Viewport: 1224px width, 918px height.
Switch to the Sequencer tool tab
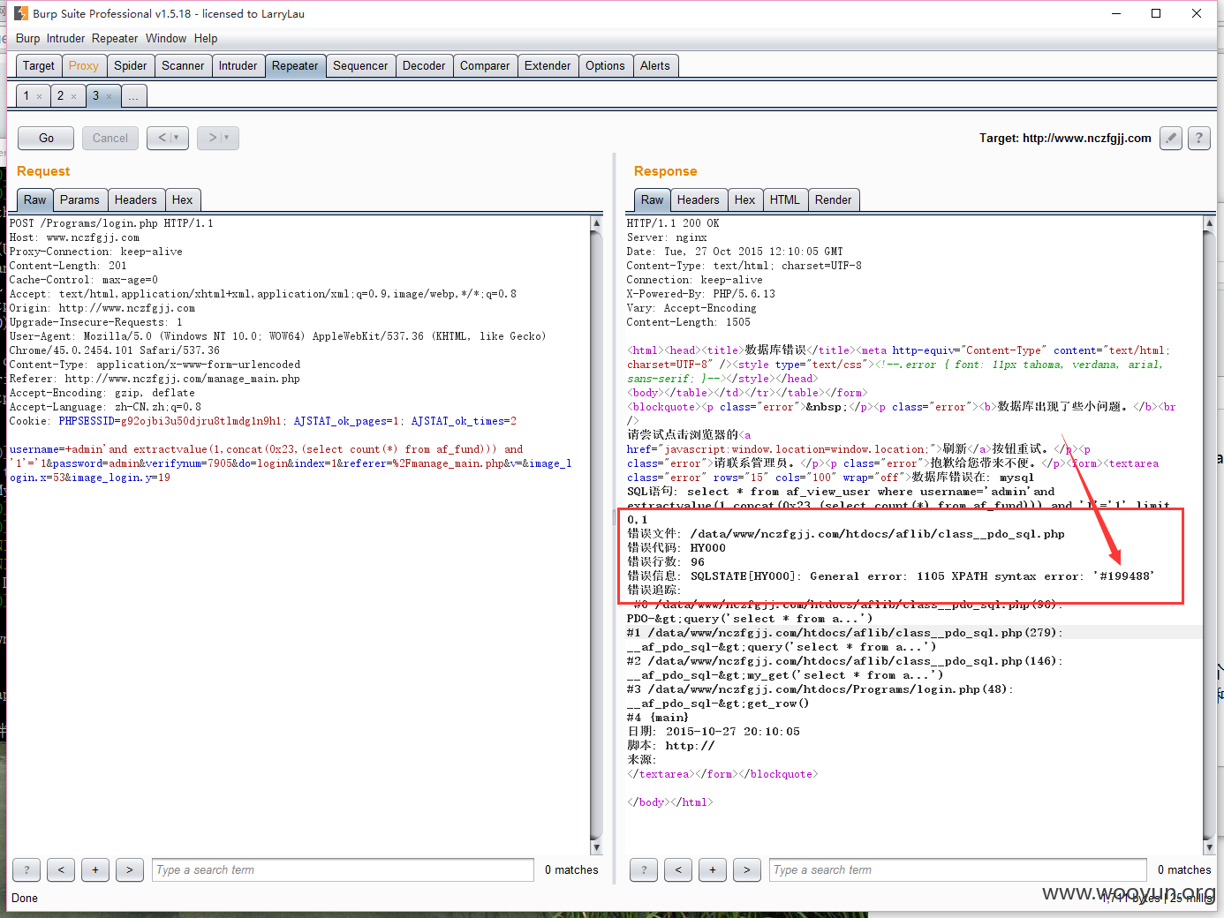click(360, 65)
